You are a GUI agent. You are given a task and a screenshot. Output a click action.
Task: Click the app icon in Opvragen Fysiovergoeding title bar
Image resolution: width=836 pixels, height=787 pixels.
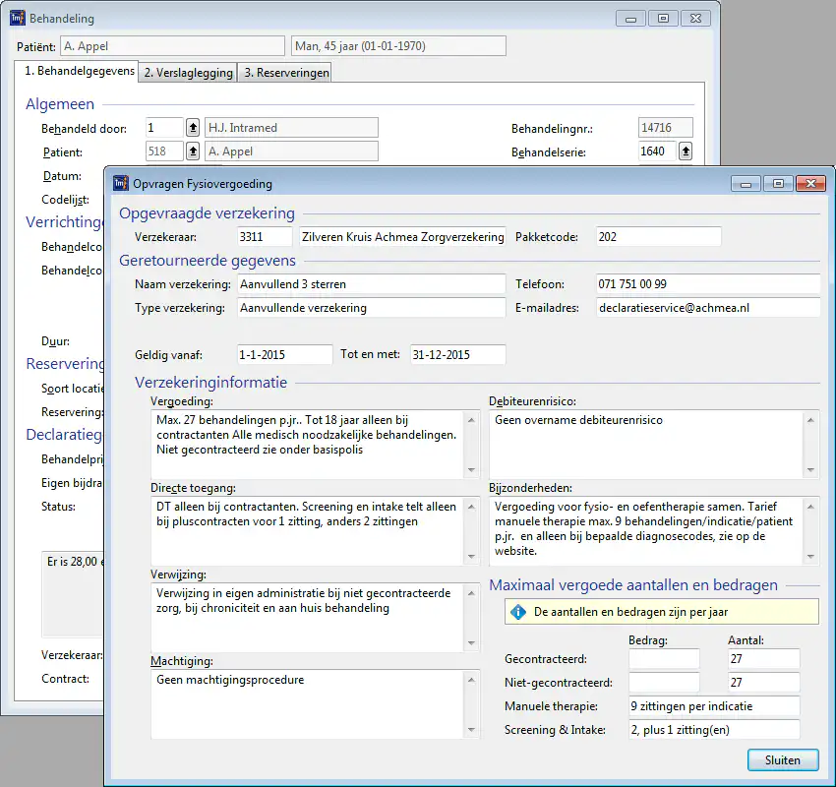[121, 183]
